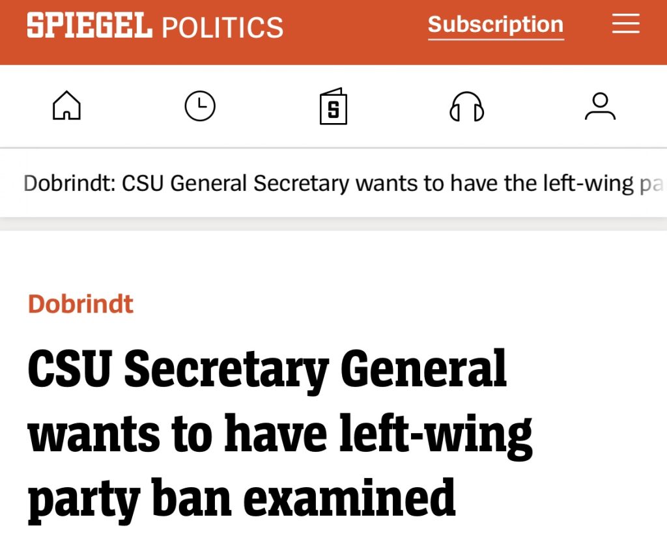
Task: Open the Spiegel magazine issue icon
Action: (x=333, y=106)
